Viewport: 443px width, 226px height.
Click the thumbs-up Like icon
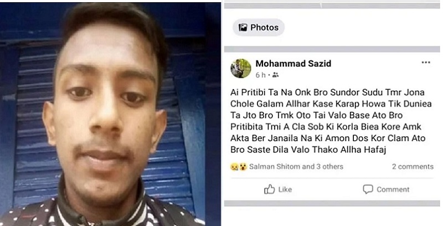pyautogui.click(x=269, y=189)
